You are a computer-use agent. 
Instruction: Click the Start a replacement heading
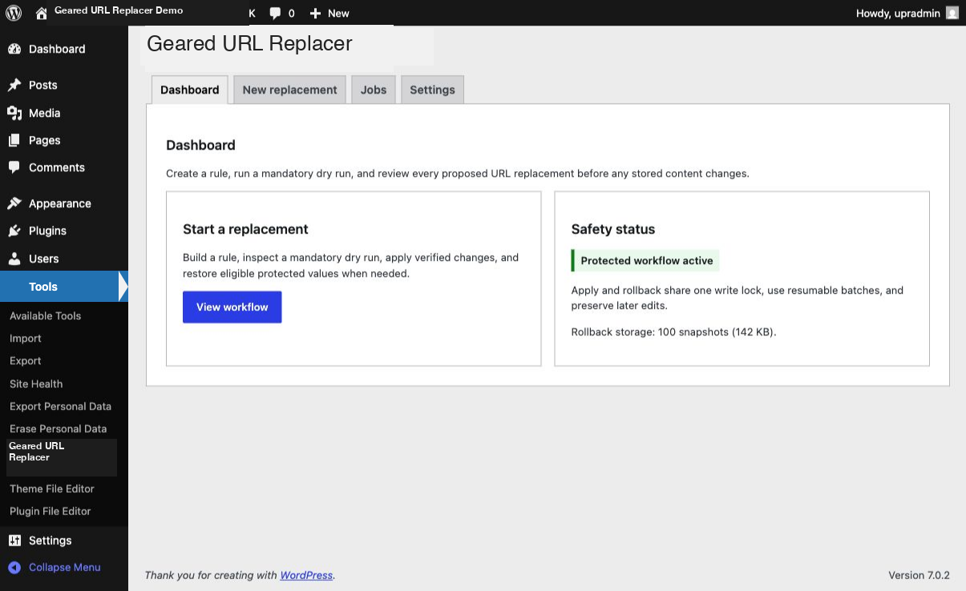tap(245, 229)
